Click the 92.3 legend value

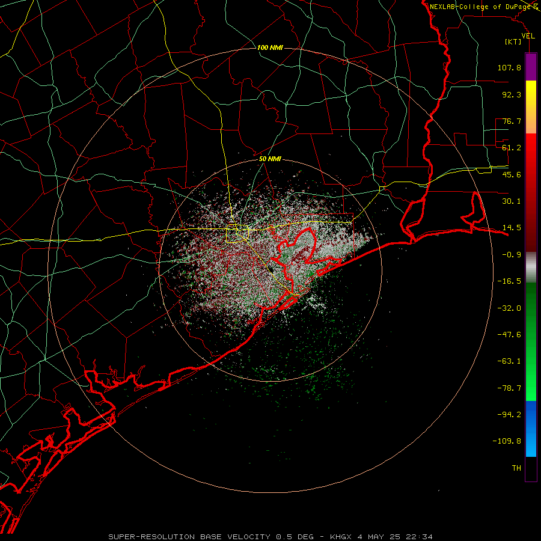(512, 94)
